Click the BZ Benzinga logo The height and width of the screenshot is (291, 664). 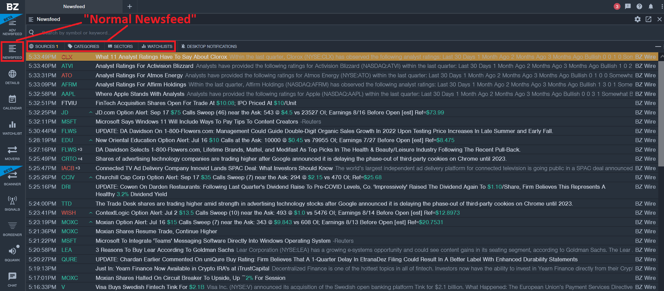click(12, 6)
